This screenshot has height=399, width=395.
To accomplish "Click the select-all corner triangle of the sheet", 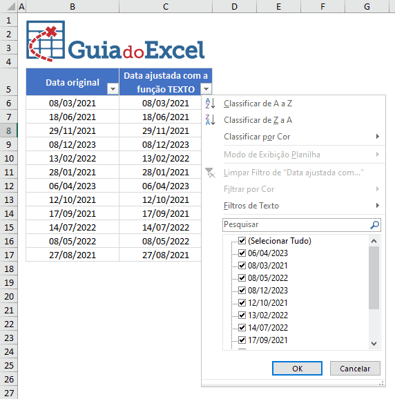I will pos(11,6).
